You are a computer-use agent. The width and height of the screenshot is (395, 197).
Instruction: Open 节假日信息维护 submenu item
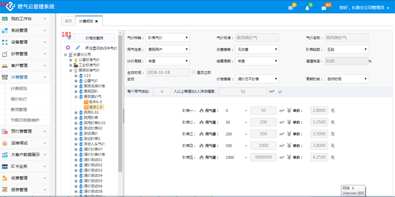pos(25,120)
